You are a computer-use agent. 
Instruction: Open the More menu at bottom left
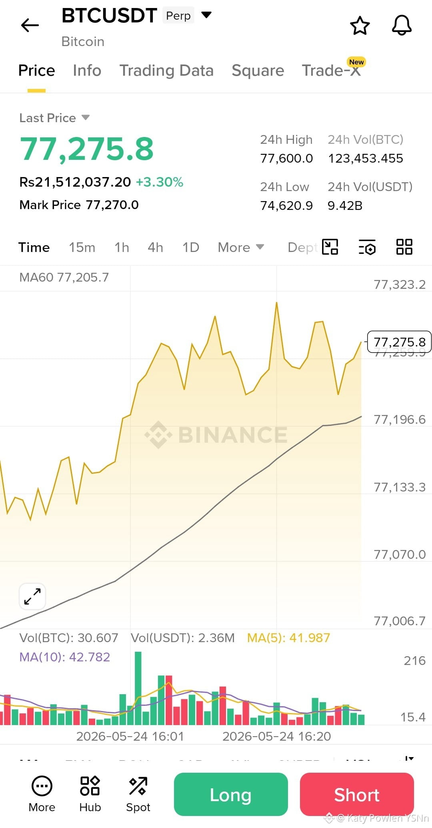click(42, 794)
